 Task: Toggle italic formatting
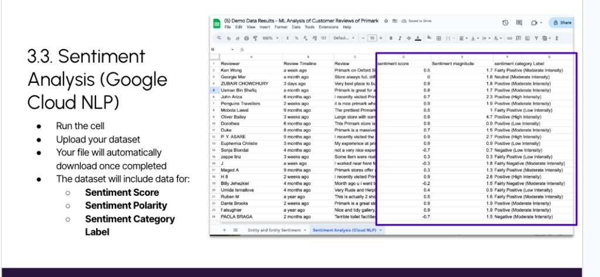[400, 38]
